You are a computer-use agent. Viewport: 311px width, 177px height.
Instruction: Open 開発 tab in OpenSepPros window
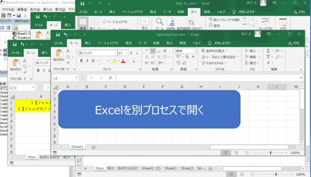coord(182,43)
